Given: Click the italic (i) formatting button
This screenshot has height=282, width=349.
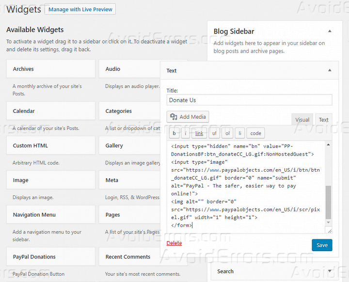Looking at the screenshot, I should pyautogui.click(x=186, y=133).
